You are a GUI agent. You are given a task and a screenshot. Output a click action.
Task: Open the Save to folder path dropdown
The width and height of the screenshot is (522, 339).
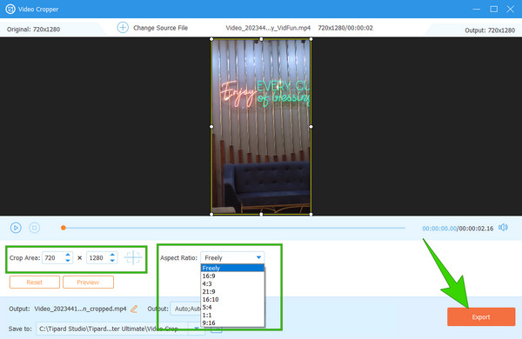[197, 329]
